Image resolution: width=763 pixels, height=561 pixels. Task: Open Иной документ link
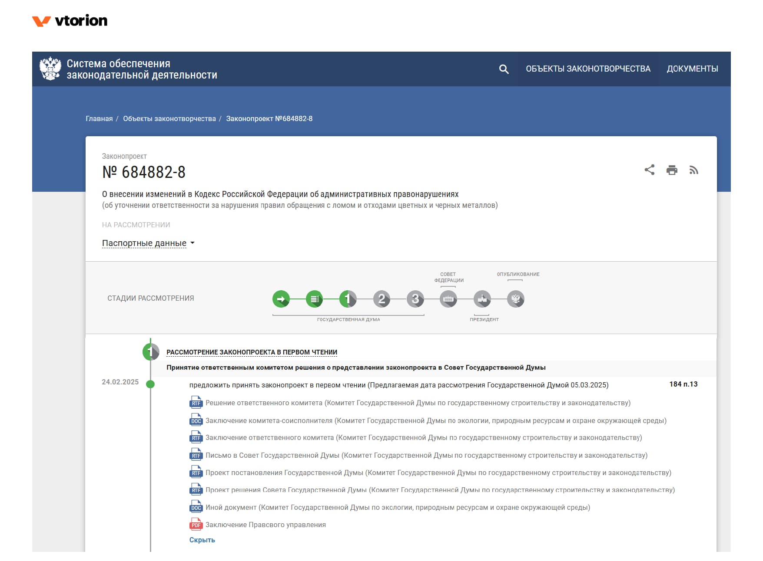[398, 507]
